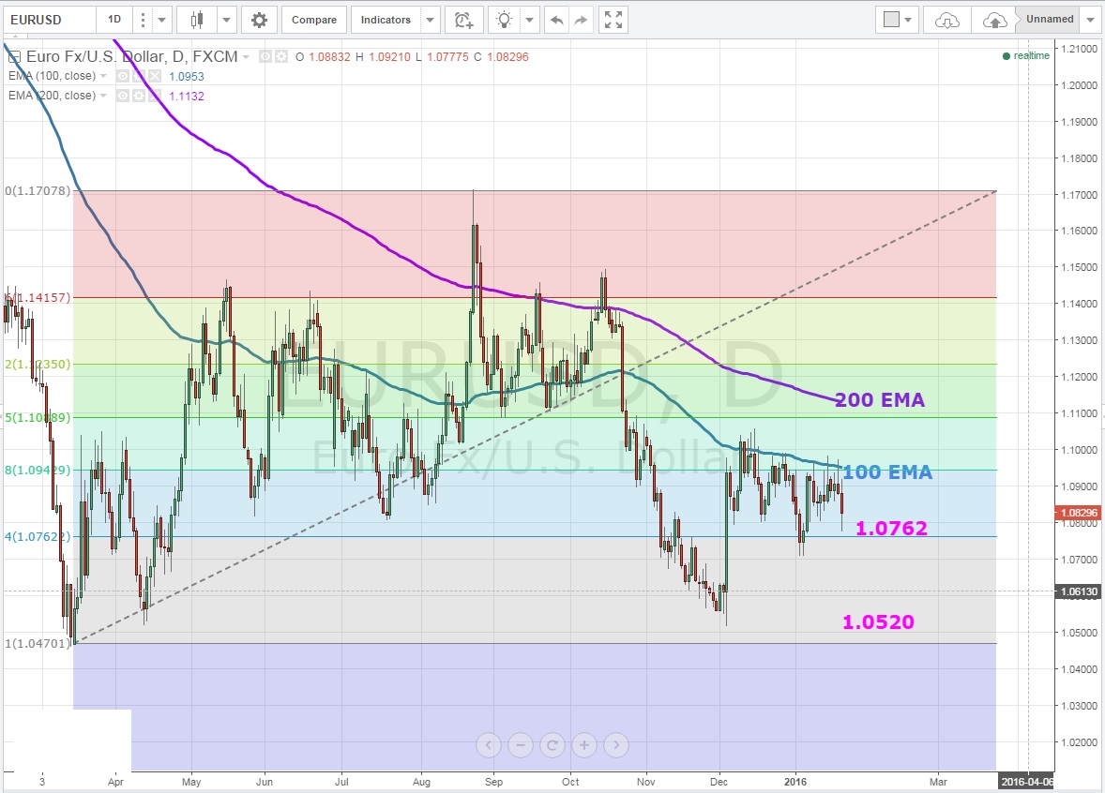This screenshot has width=1105, height=793.
Task: Click the EURUSD symbol input field
Action: point(47,20)
